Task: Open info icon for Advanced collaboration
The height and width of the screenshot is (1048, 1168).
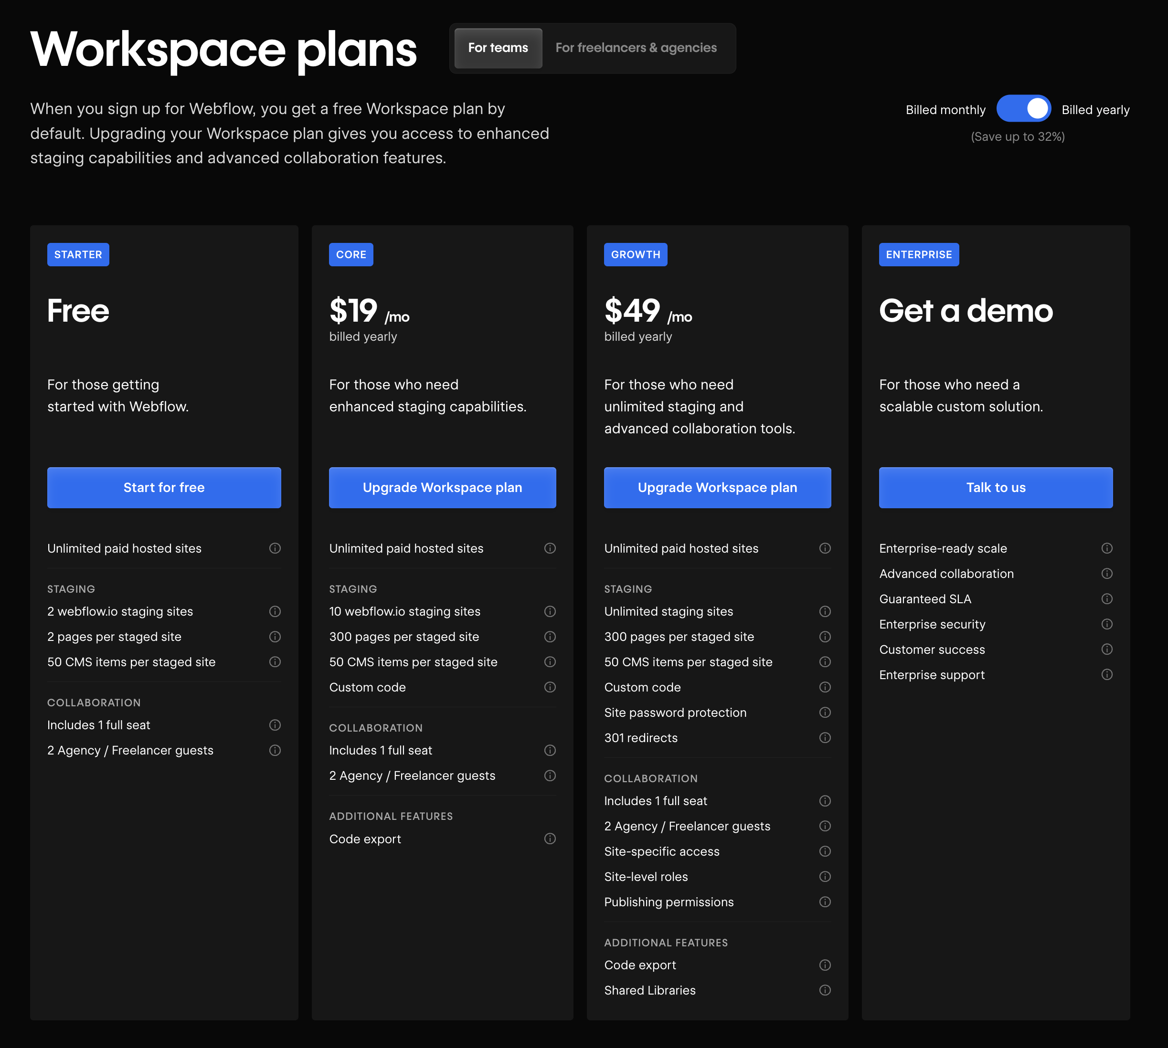Action: point(1107,574)
